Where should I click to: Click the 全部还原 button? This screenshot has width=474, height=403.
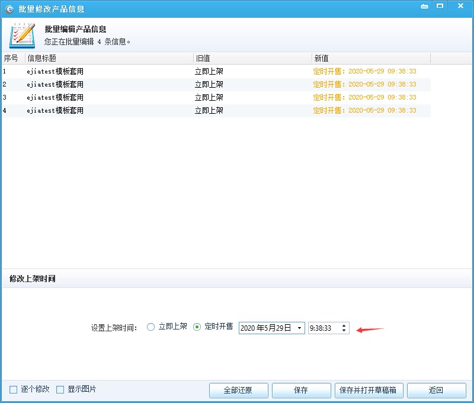click(x=238, y=391)
